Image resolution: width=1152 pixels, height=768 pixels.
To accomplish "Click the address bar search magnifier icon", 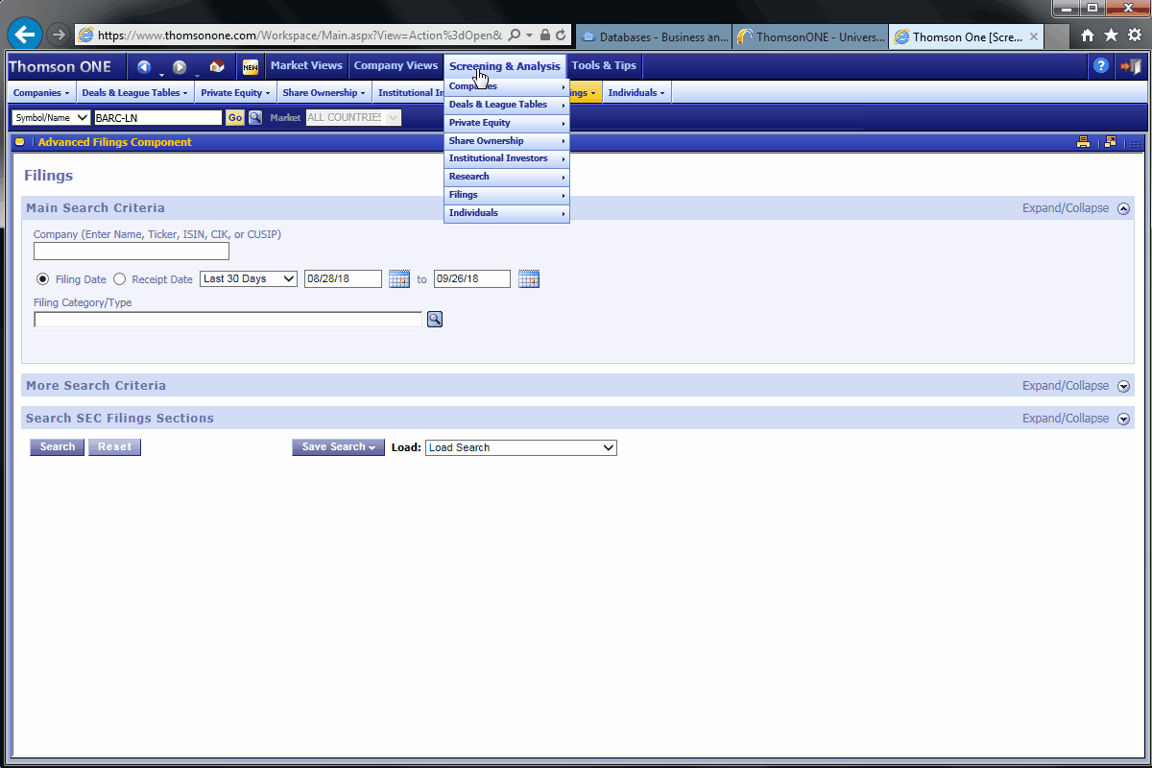I will click(x=515, y=35).
